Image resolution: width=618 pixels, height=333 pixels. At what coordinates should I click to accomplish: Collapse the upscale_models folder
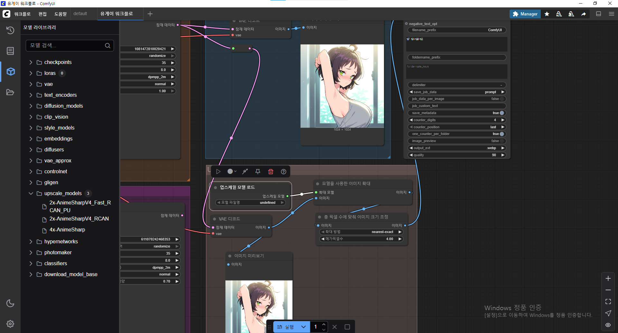pos(31,194)
